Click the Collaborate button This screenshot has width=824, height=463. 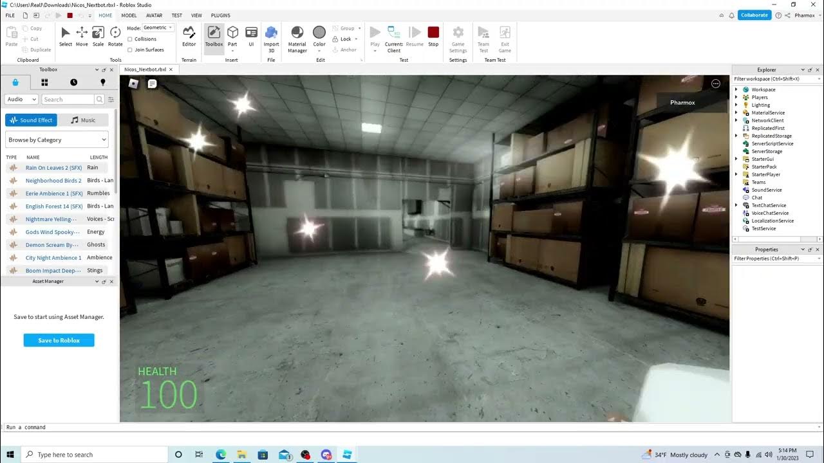(754, 15)
